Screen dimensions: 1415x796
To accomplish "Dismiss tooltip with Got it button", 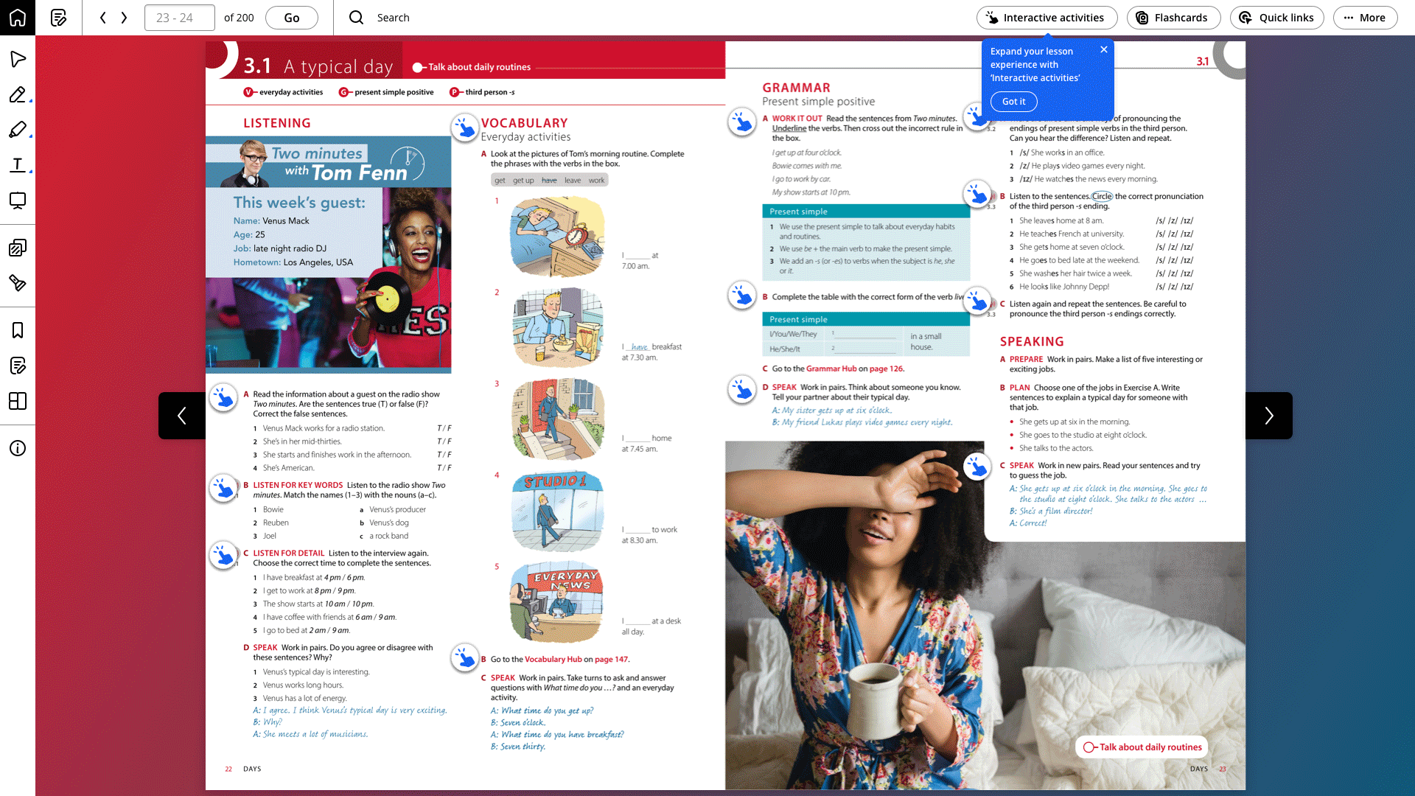I will coord(1014,102).
